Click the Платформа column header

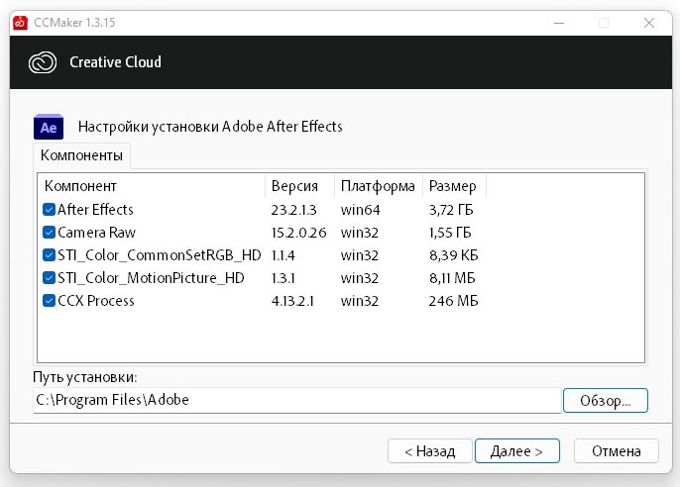[379, 186]
